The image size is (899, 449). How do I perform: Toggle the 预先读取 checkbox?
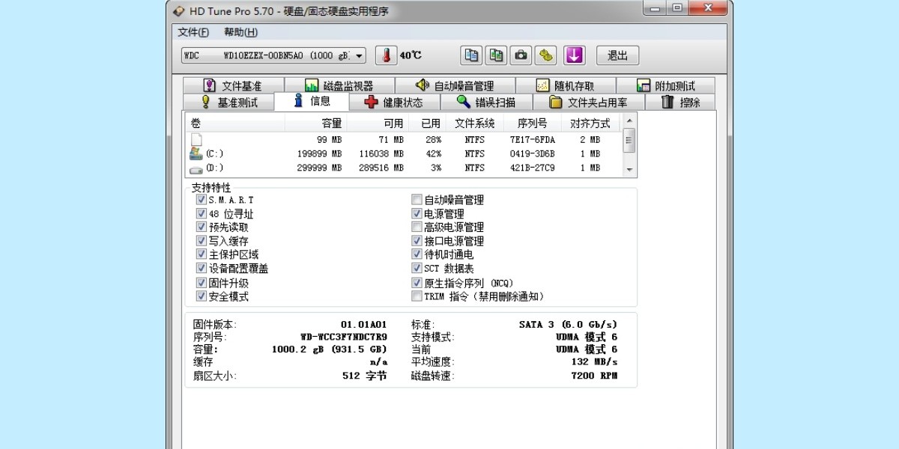click(201, 227)
